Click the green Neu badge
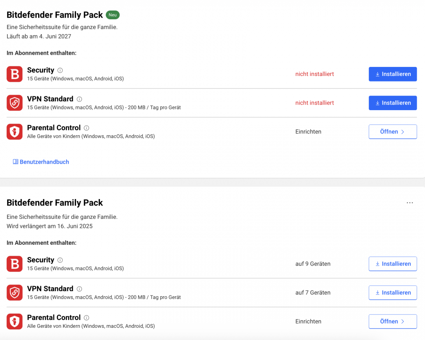Screen dimensions: 425x340 (113, 15)
